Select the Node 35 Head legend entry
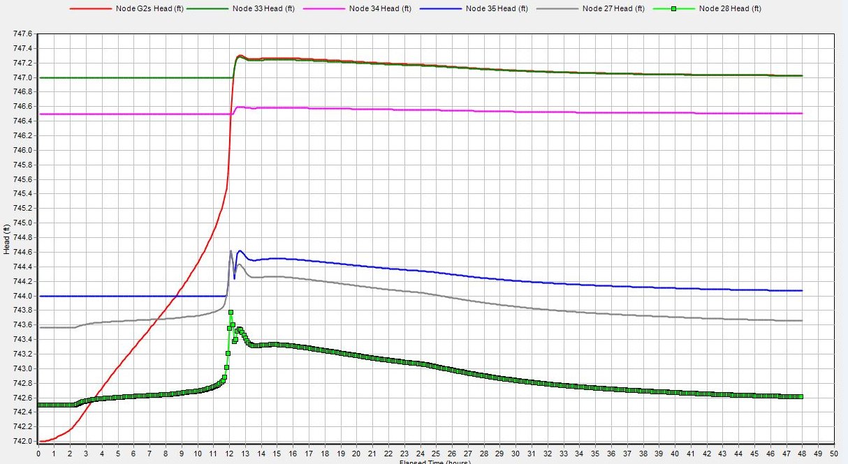 [x=474, y=9]
